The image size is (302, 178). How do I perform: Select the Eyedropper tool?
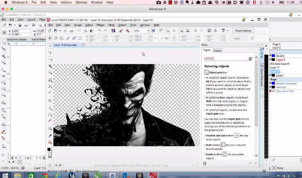[x=50, y=136]
